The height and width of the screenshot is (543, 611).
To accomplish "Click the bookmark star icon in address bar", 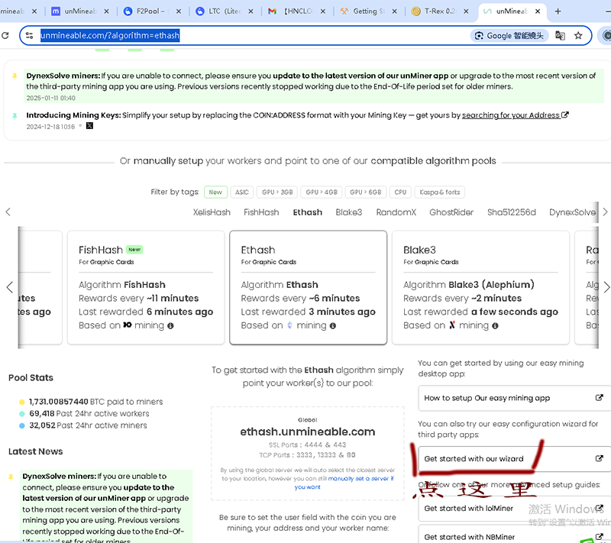I will click(578, 35).
